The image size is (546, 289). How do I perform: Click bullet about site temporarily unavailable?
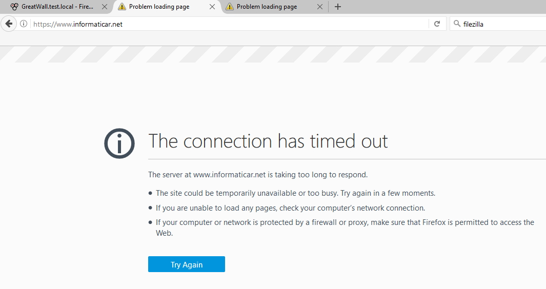[x=295, y=193]
